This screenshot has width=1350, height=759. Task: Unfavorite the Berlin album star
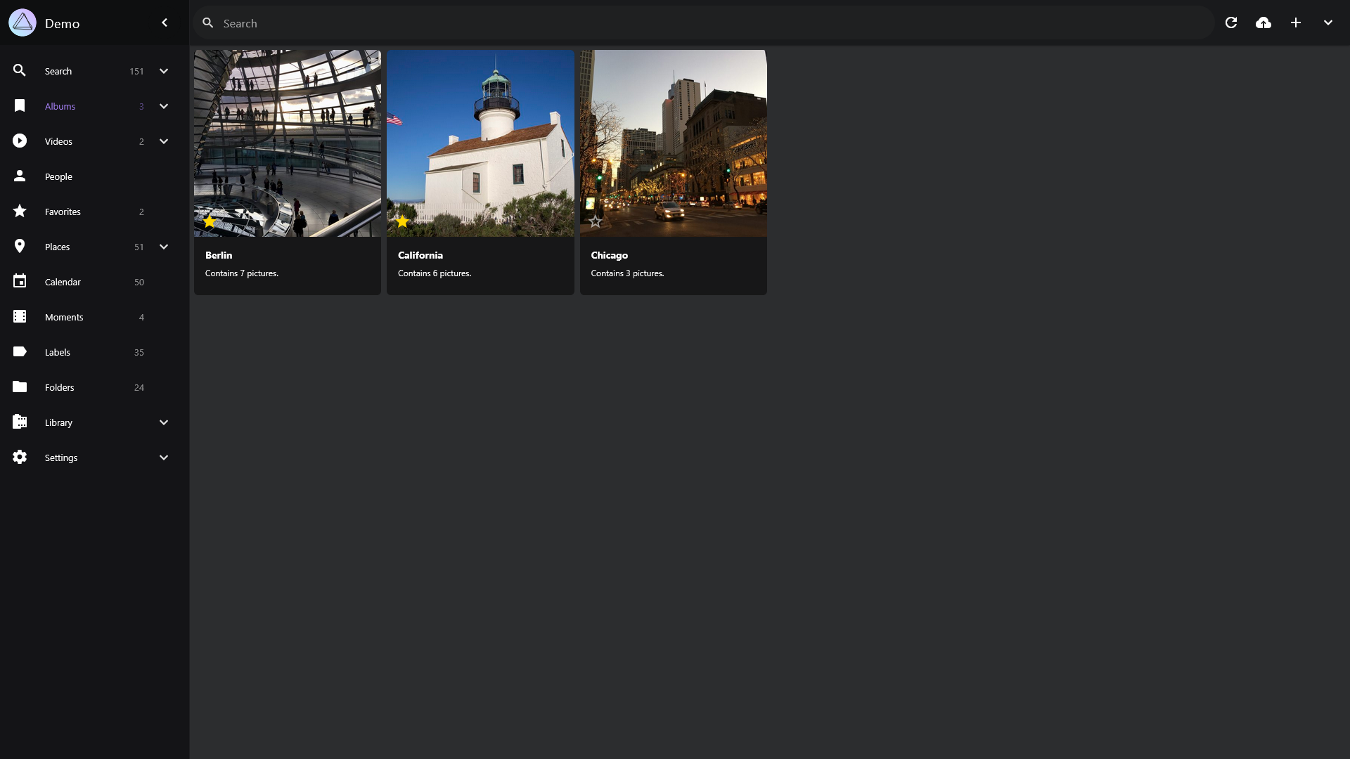tap(210, 221)
